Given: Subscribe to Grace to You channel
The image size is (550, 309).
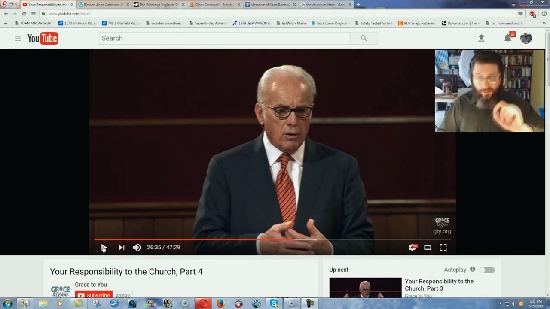Looking at the screenshot, I should pyautogui.click(x=94, y=295).
